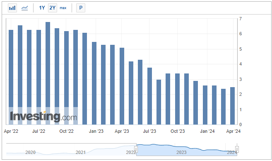The width and height of the screenshot is (272, 161).
Task: Click the Jul '23 axis label
Action: coord(149,131)
